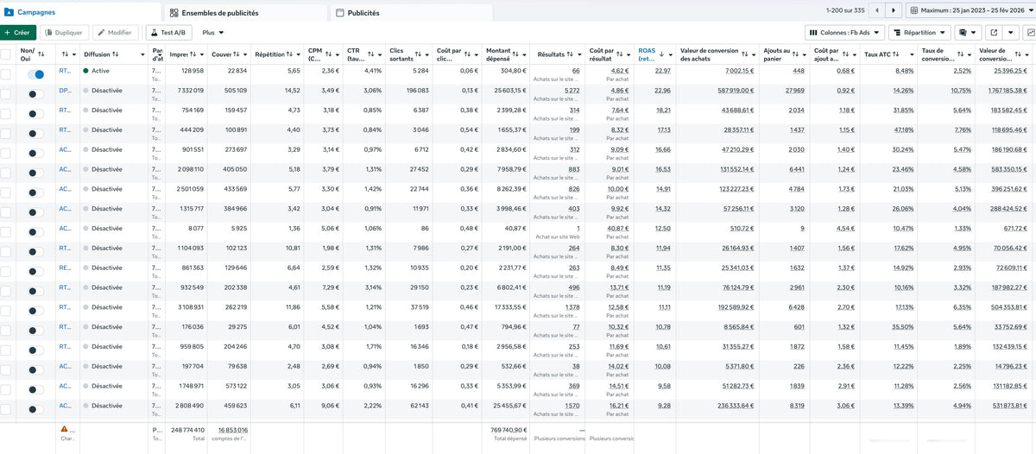Click the Test A/B button
Viewport: 1036px width, 454px height.
click(169, 33)
